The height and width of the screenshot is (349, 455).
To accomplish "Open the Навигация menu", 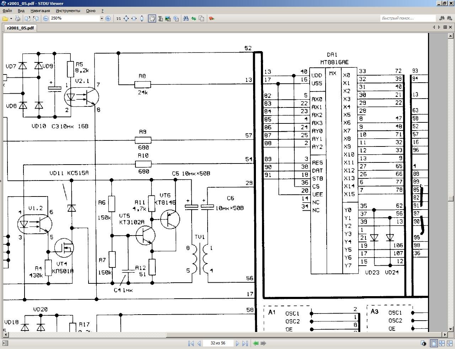I will [40, 11].
